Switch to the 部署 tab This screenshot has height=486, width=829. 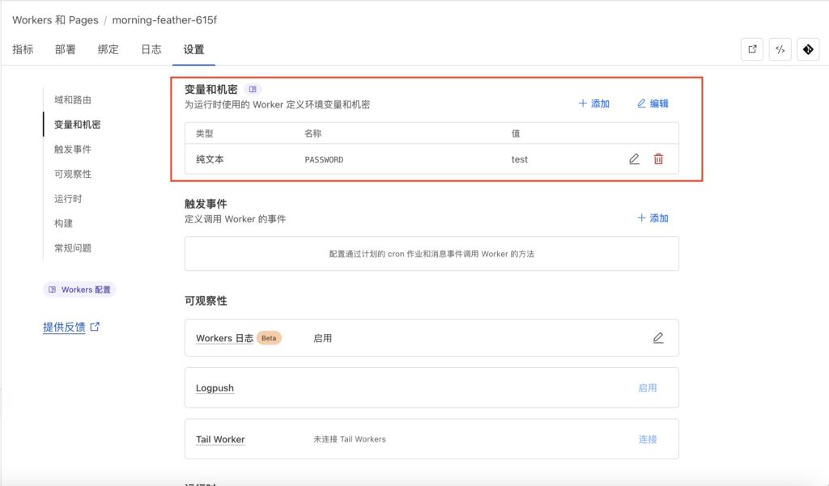[x=66, y=49]
